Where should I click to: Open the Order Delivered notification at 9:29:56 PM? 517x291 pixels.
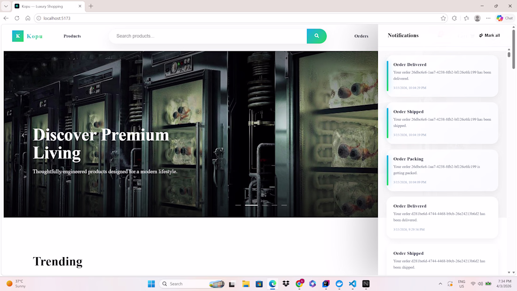tap(442, 217)
